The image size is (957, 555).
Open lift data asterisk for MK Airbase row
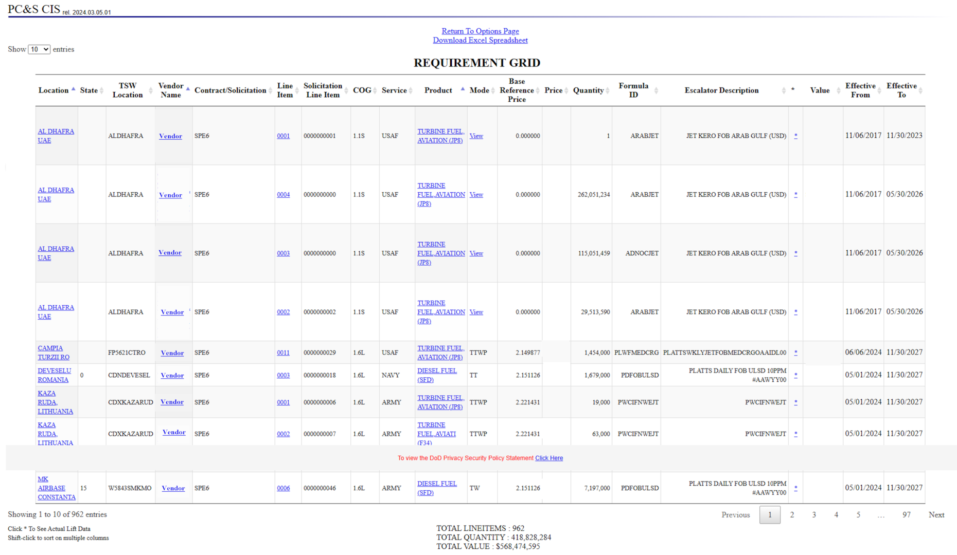click(x=795, y=488)
